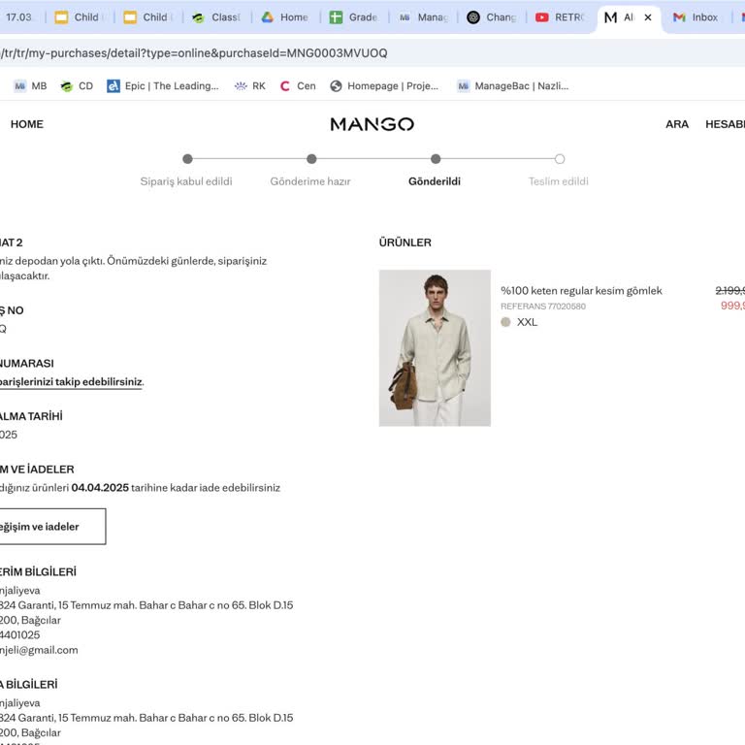Image resolution: width=745 pixels, height=745 pixels.
Task: Click the struck-through original price
Action: point(730,291)
